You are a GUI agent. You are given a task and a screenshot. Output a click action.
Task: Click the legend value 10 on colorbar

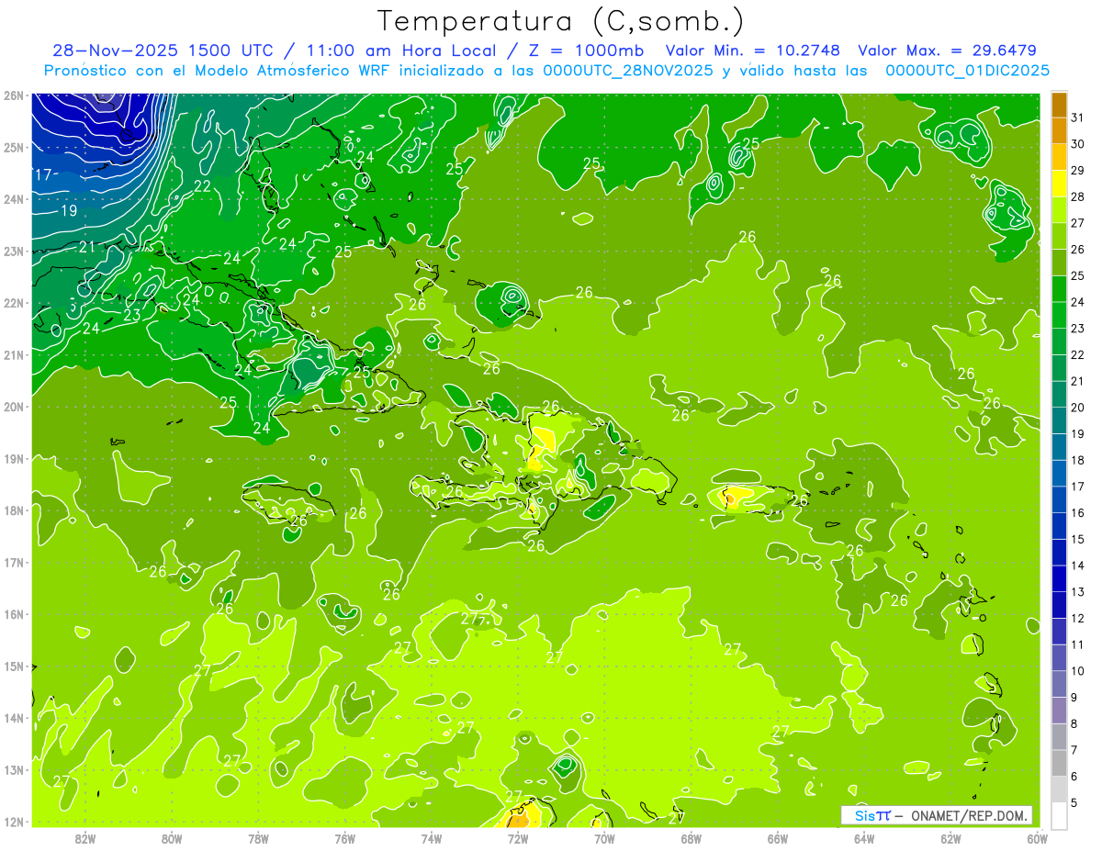(1078, 671)
